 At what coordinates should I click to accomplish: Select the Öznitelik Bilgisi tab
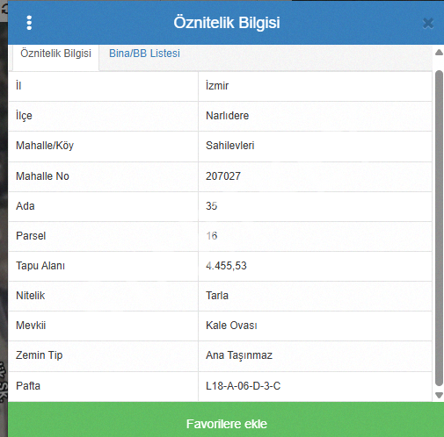(55, 54)
